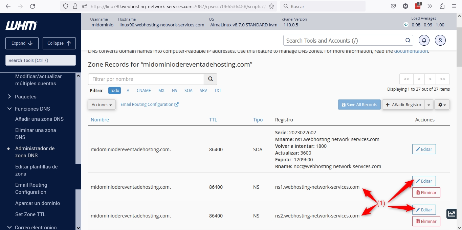Screen dimensions: 462x230
Task: Focus the Filtrar por nombre field
Action: (146, 79)
